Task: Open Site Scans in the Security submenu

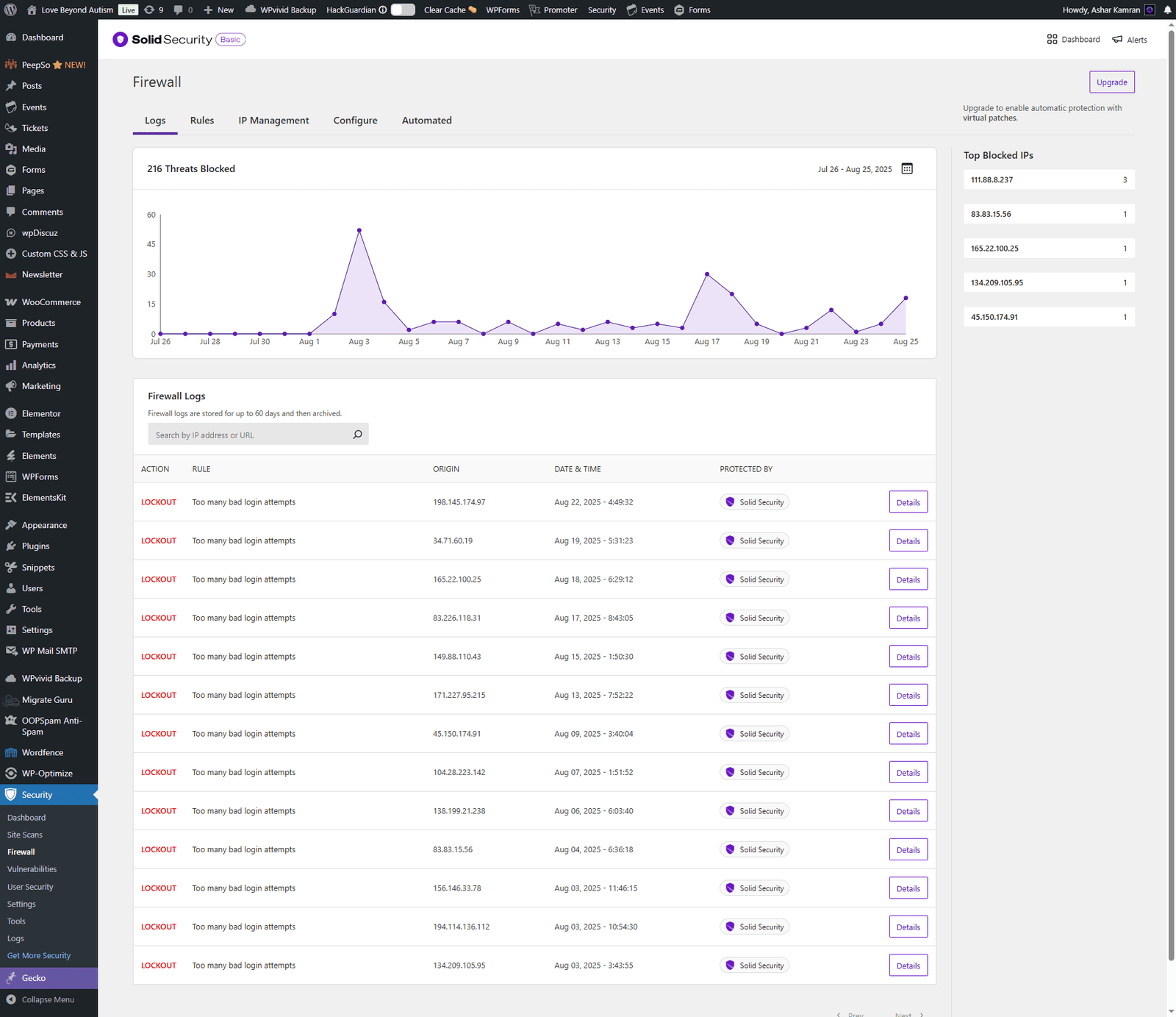Action: coord(25,835)
